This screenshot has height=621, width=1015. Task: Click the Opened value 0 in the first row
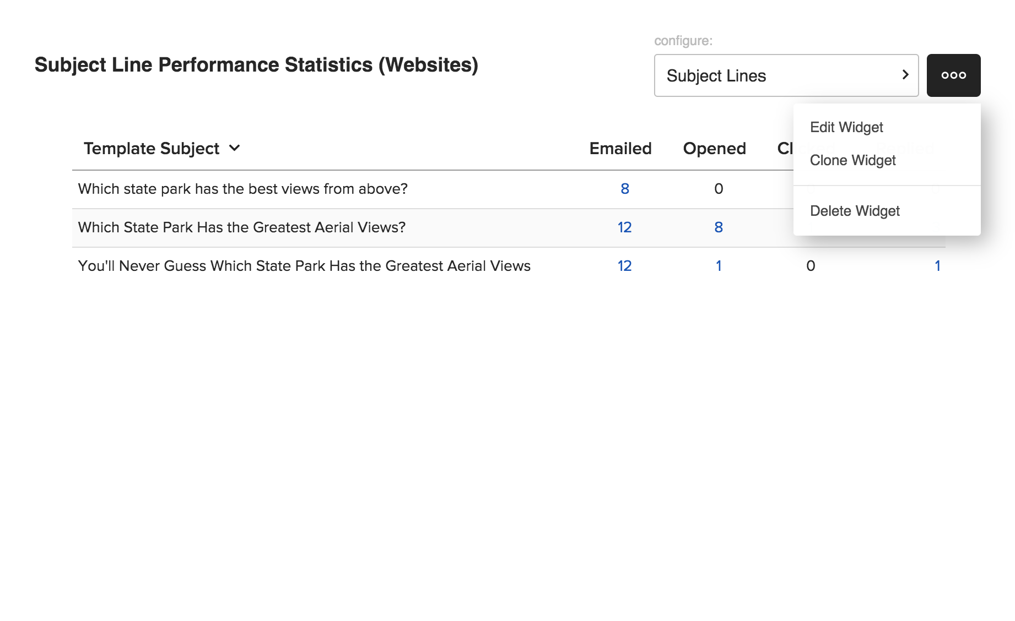click(719, 189)
